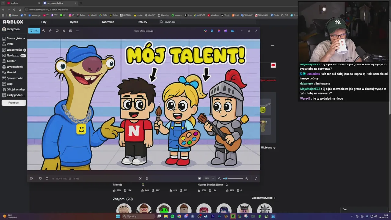
Task: Open the Windows Start menu
Action: click(118, 216)
